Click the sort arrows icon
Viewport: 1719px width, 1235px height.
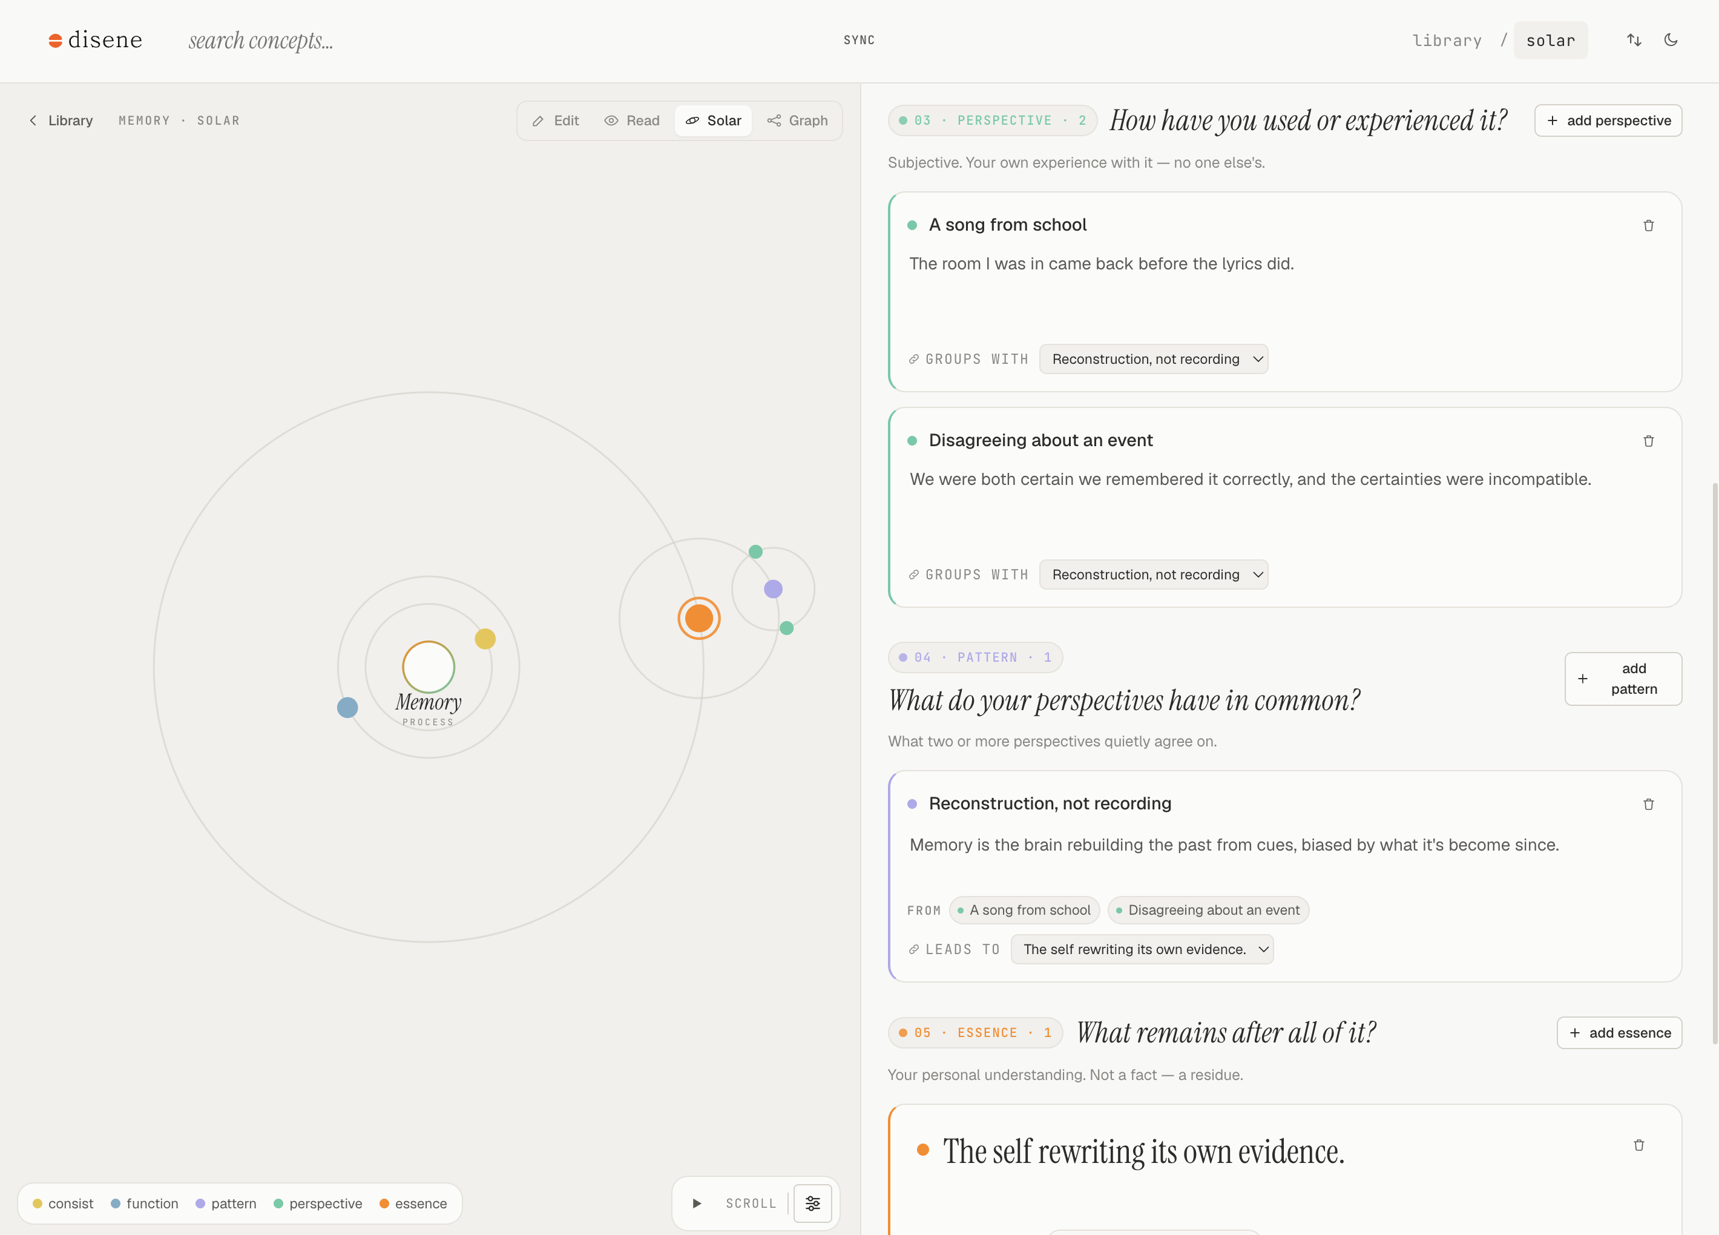(1634, 40)
